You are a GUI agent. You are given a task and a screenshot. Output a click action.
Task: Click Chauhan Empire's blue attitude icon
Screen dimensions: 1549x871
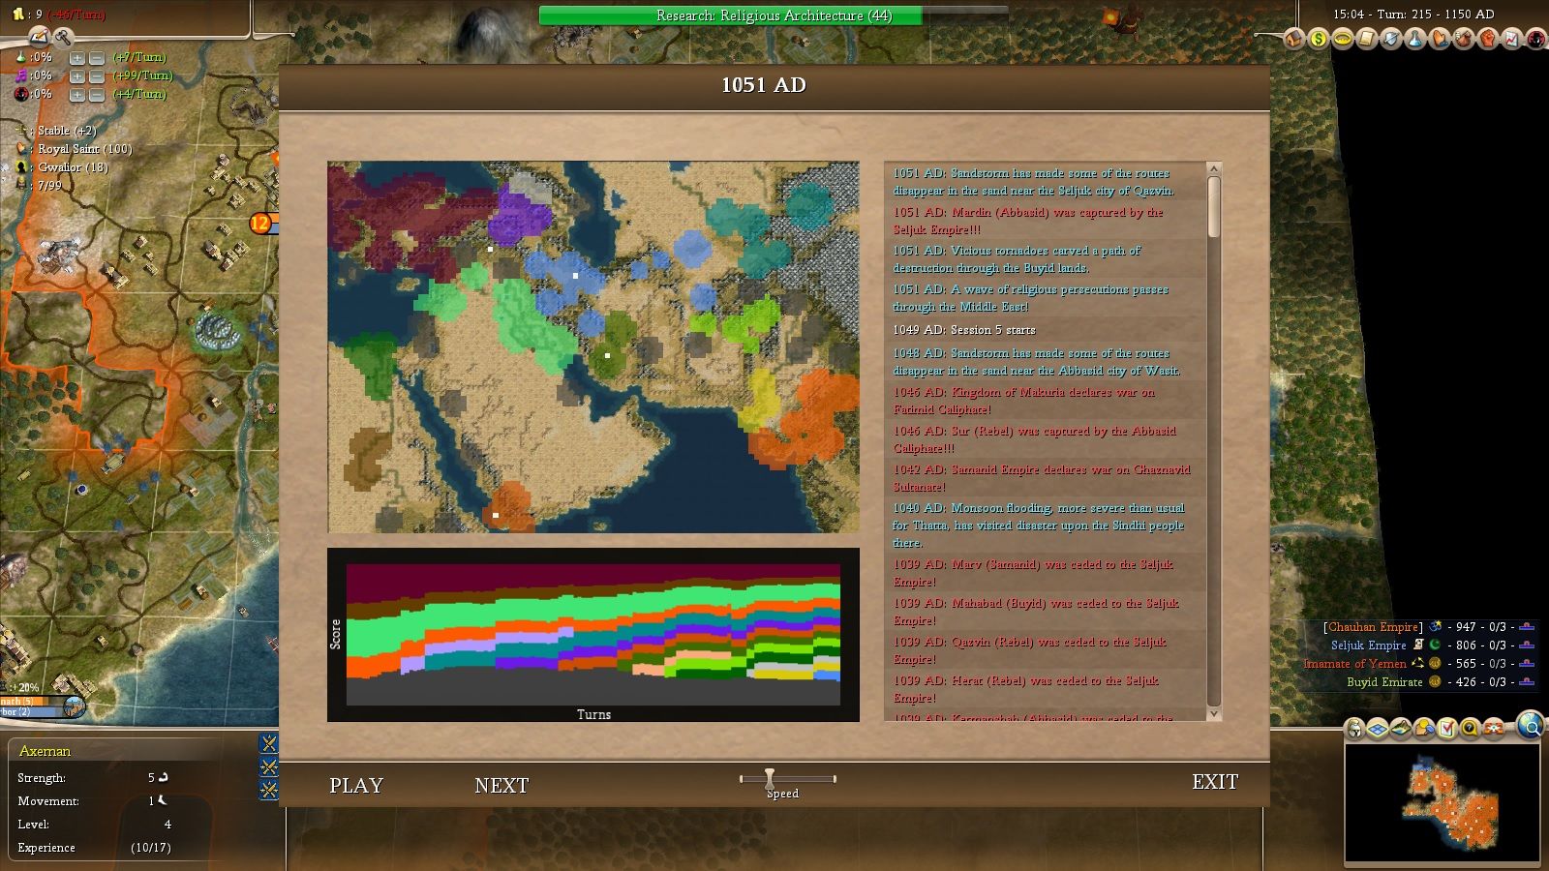[x=1527, y=627]
